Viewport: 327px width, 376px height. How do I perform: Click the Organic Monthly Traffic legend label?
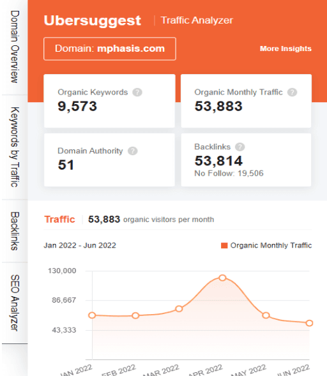(271, 246)
